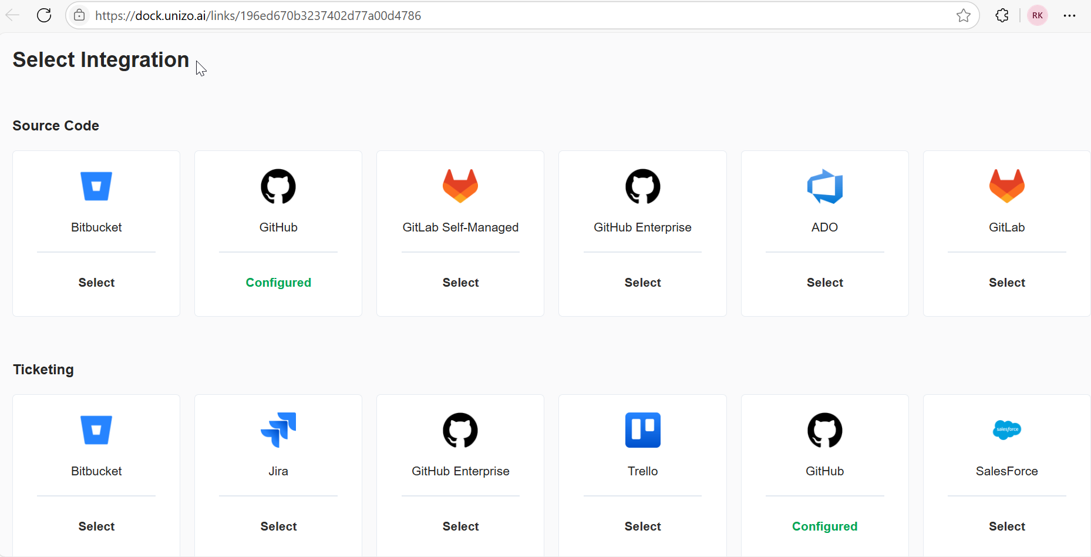Click the GitLab Self-Managed fox icon
The width and height of the screenshot is (1091, 557).
pyautogui.click(x=460, y=186)
